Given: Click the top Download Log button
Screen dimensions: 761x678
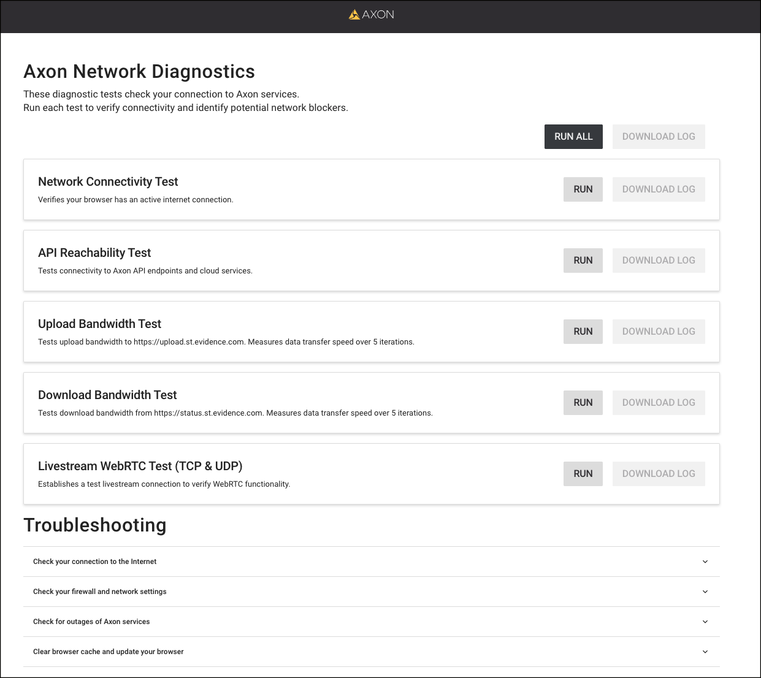Looking at the screenshot, I should point(658,137).
